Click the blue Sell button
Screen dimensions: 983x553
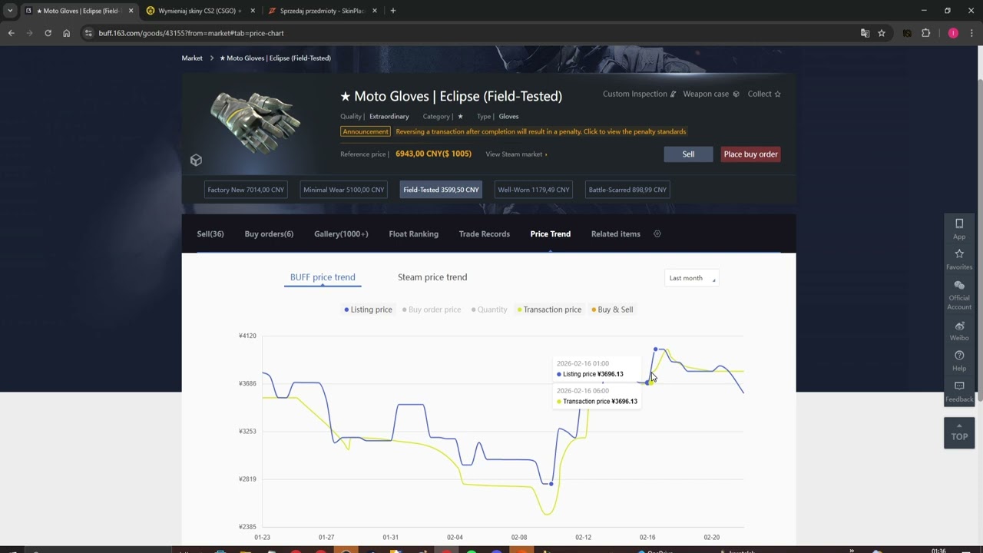pyautogui.click(x=688, y=154)
